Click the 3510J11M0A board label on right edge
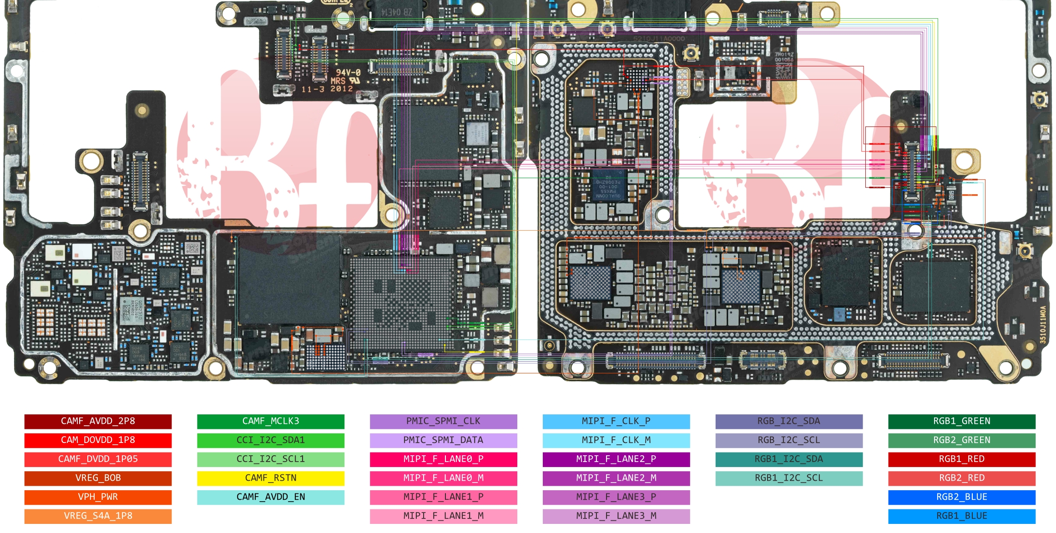This screenshot has width=1056, height=533. [x=1043, y=324]
